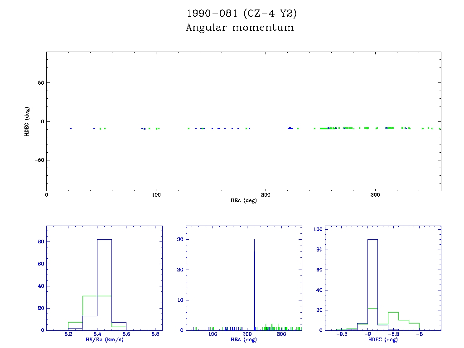Select the "Angular momentum" subtitle text
464x348 pixels.
pos(240,28)
